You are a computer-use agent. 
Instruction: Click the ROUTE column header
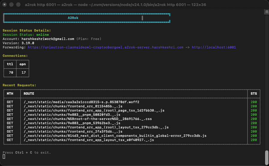(x=29, y=94)
